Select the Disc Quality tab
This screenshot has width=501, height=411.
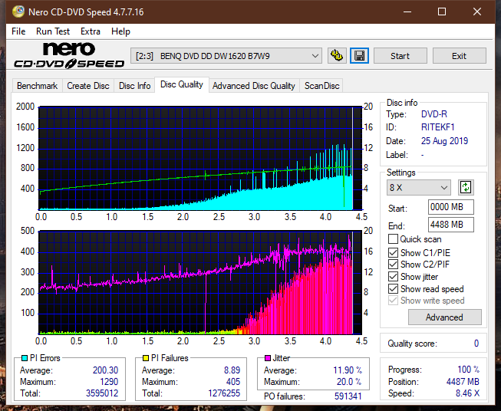tap(182, 84)
